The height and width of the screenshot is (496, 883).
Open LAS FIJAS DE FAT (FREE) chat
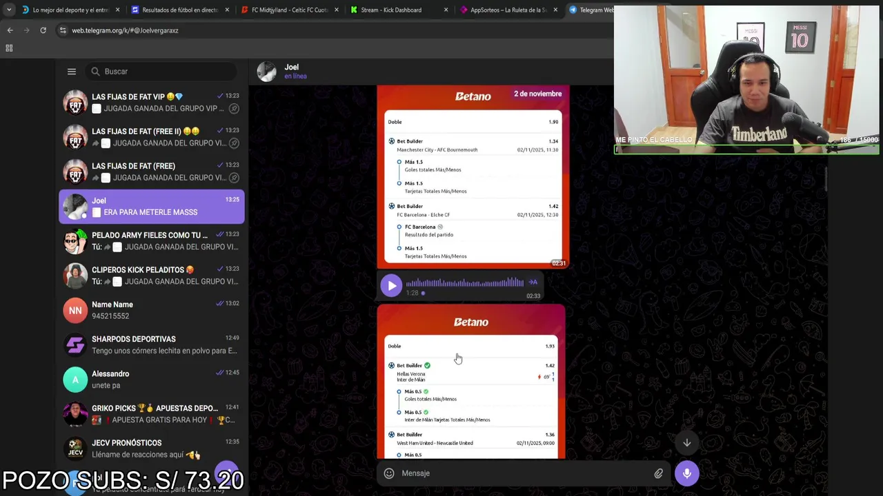point(152,172)
